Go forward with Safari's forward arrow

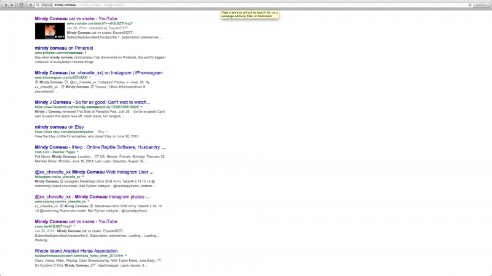click(x=12, y=5)
